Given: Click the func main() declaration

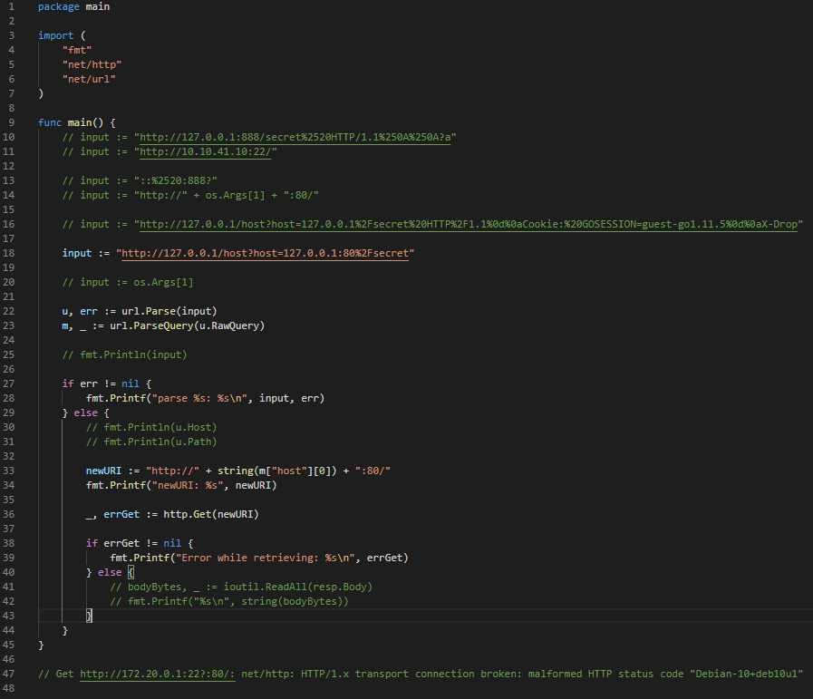Looking at the screenshot, I should click(x=77, y=122).
